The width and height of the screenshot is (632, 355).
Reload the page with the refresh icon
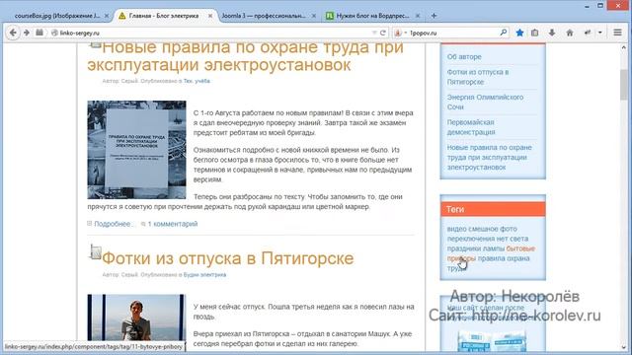pos(383,33)
